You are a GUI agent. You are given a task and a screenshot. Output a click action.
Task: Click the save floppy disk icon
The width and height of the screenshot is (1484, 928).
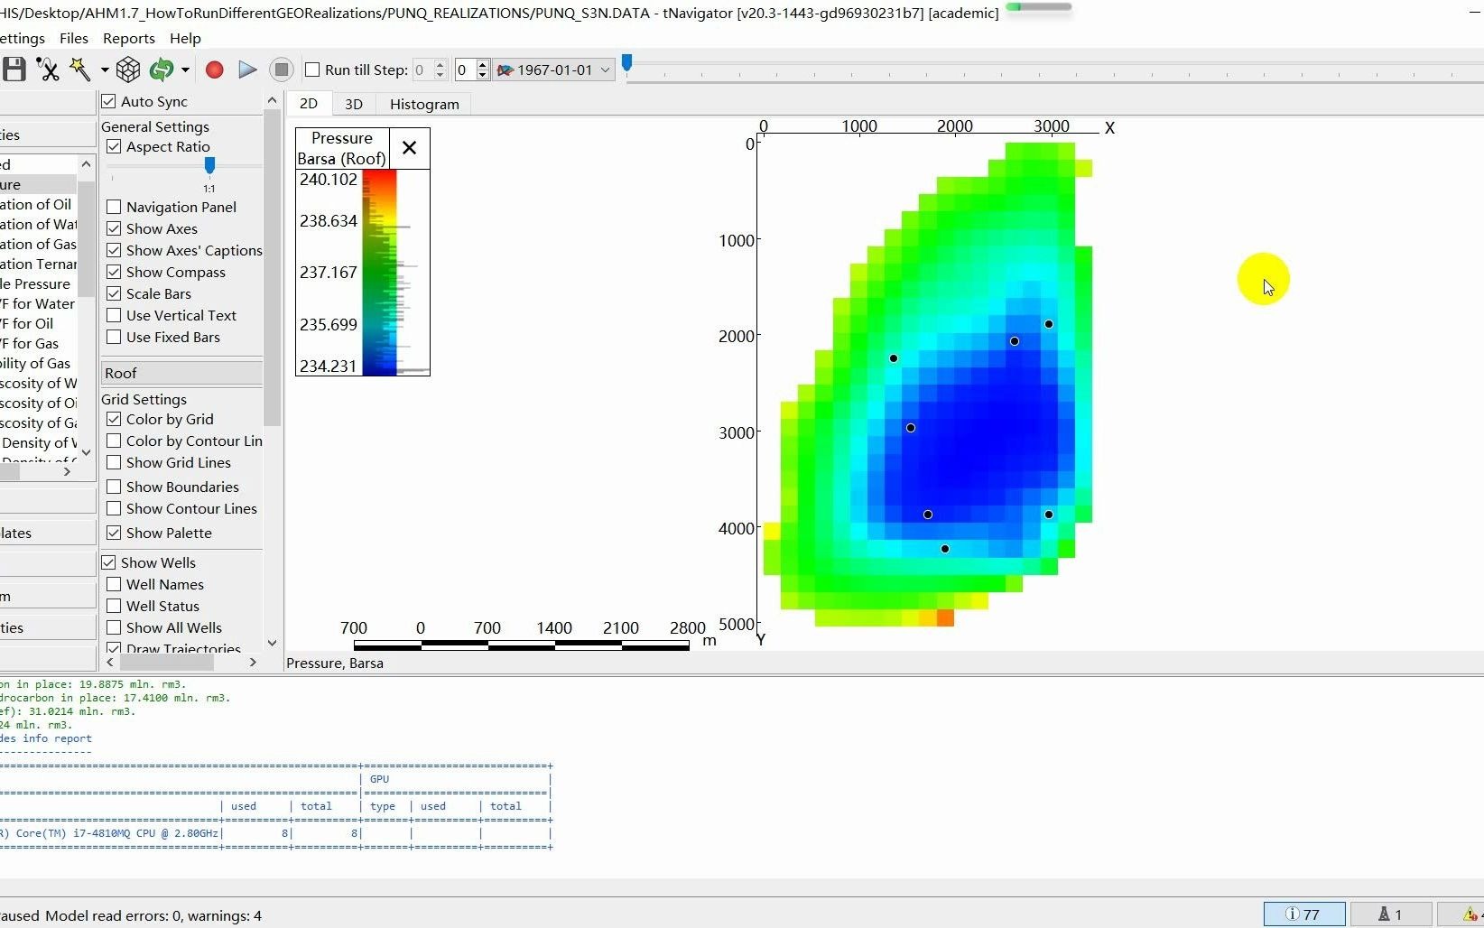click(14, 70)
